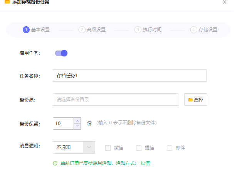Open the 不通知 notification dropdown
The image size is (235, 176).
(x=74, y=147)
